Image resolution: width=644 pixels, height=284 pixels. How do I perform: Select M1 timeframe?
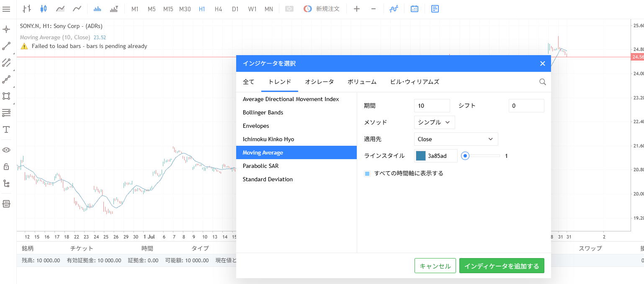point(135,9)
